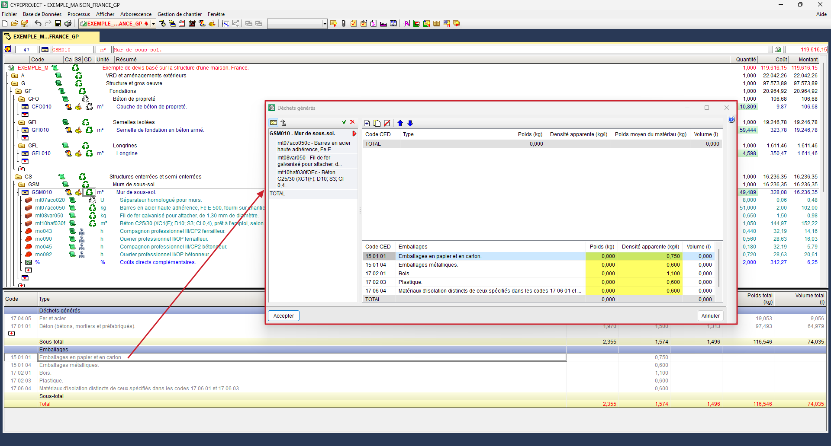The width and height of the screenshot is (831, 446).
Task: Click the Accepter button
Action: (x=283, y=316)
